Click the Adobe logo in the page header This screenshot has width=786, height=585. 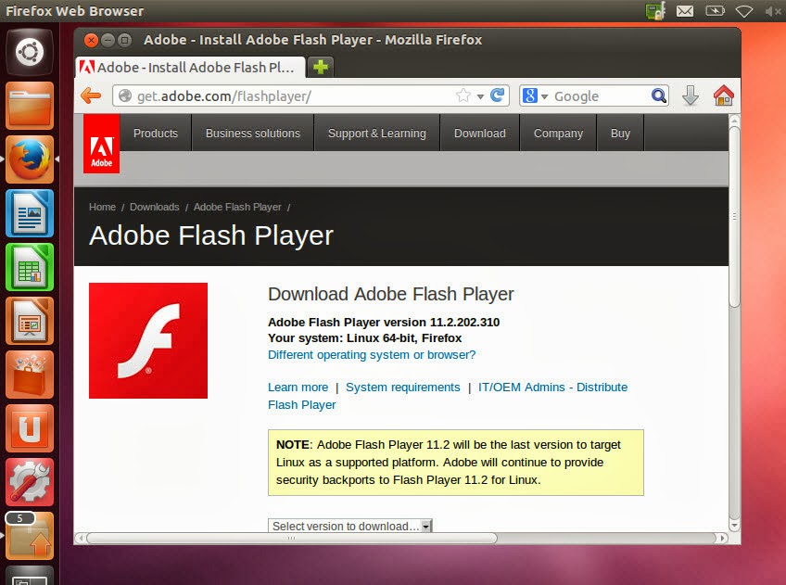tap(101, 145)
